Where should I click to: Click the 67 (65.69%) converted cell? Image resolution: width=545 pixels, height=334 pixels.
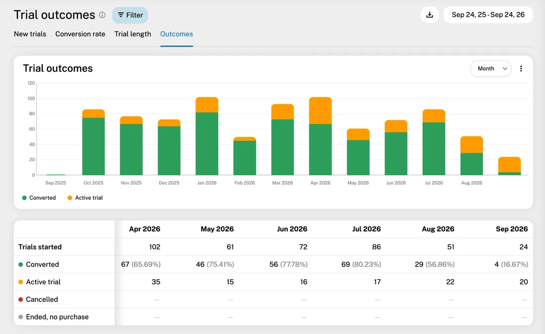click(141, 264)
